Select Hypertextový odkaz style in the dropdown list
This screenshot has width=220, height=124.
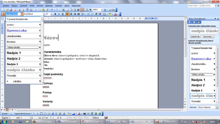[x=23, y=30]
